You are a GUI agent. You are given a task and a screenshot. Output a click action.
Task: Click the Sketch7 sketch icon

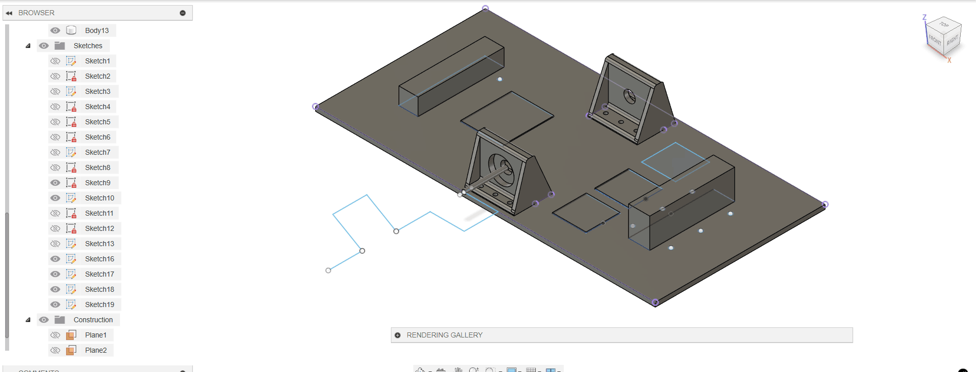[71, 152]
